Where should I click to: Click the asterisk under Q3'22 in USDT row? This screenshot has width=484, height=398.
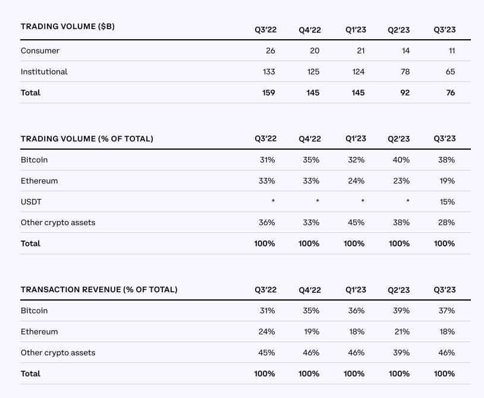click(273, 201)
